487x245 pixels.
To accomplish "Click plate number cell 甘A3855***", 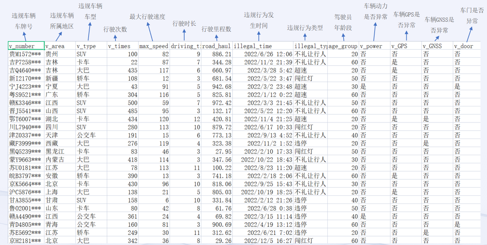I will (x=26, y=200).
